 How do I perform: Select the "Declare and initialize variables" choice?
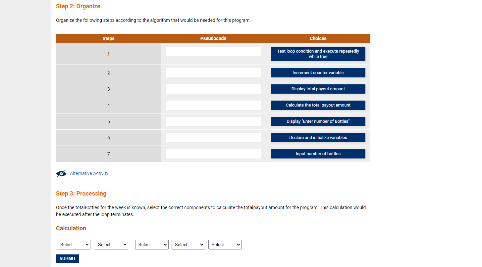[318, 138]
